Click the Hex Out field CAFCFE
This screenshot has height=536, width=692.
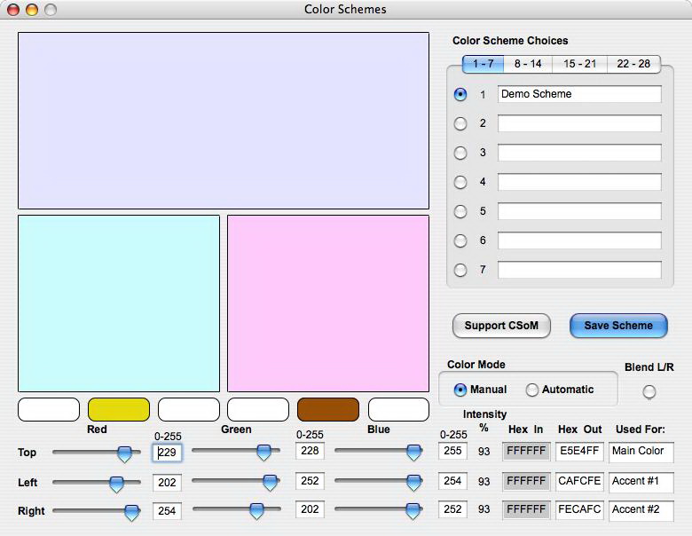point(579,481)
